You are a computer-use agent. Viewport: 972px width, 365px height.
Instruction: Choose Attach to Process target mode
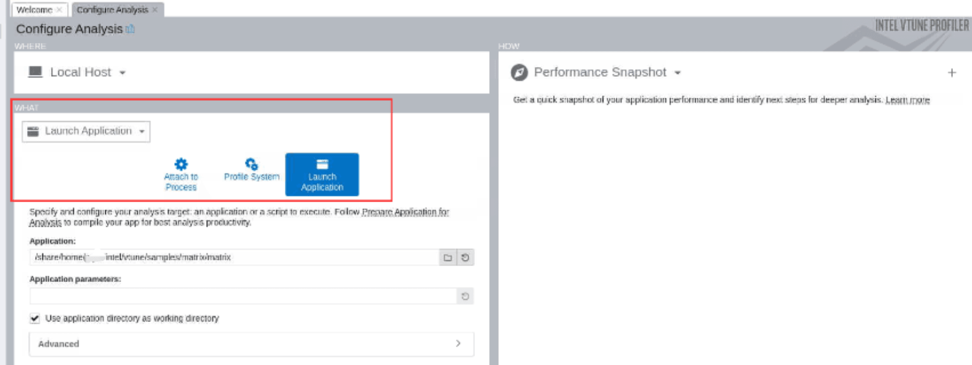[181, 175]
